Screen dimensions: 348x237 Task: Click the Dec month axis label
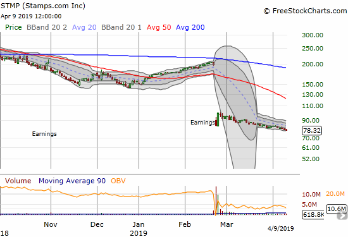(97, 224)
